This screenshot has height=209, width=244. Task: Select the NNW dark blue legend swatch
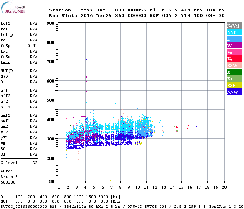234,92
